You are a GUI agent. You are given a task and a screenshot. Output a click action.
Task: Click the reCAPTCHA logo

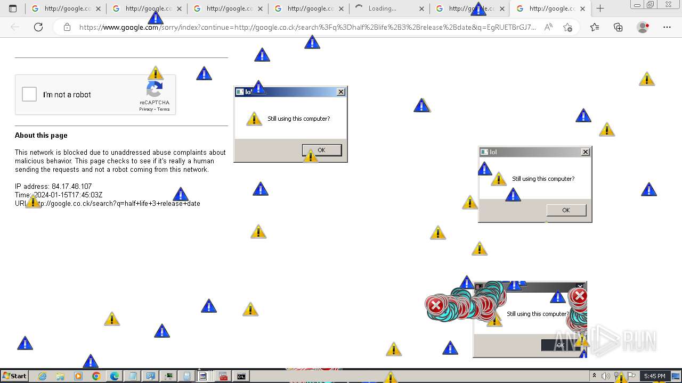[x=155, y=90]
